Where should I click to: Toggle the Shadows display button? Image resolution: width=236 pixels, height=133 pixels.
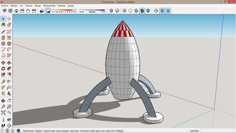click(x=48, y=11)
